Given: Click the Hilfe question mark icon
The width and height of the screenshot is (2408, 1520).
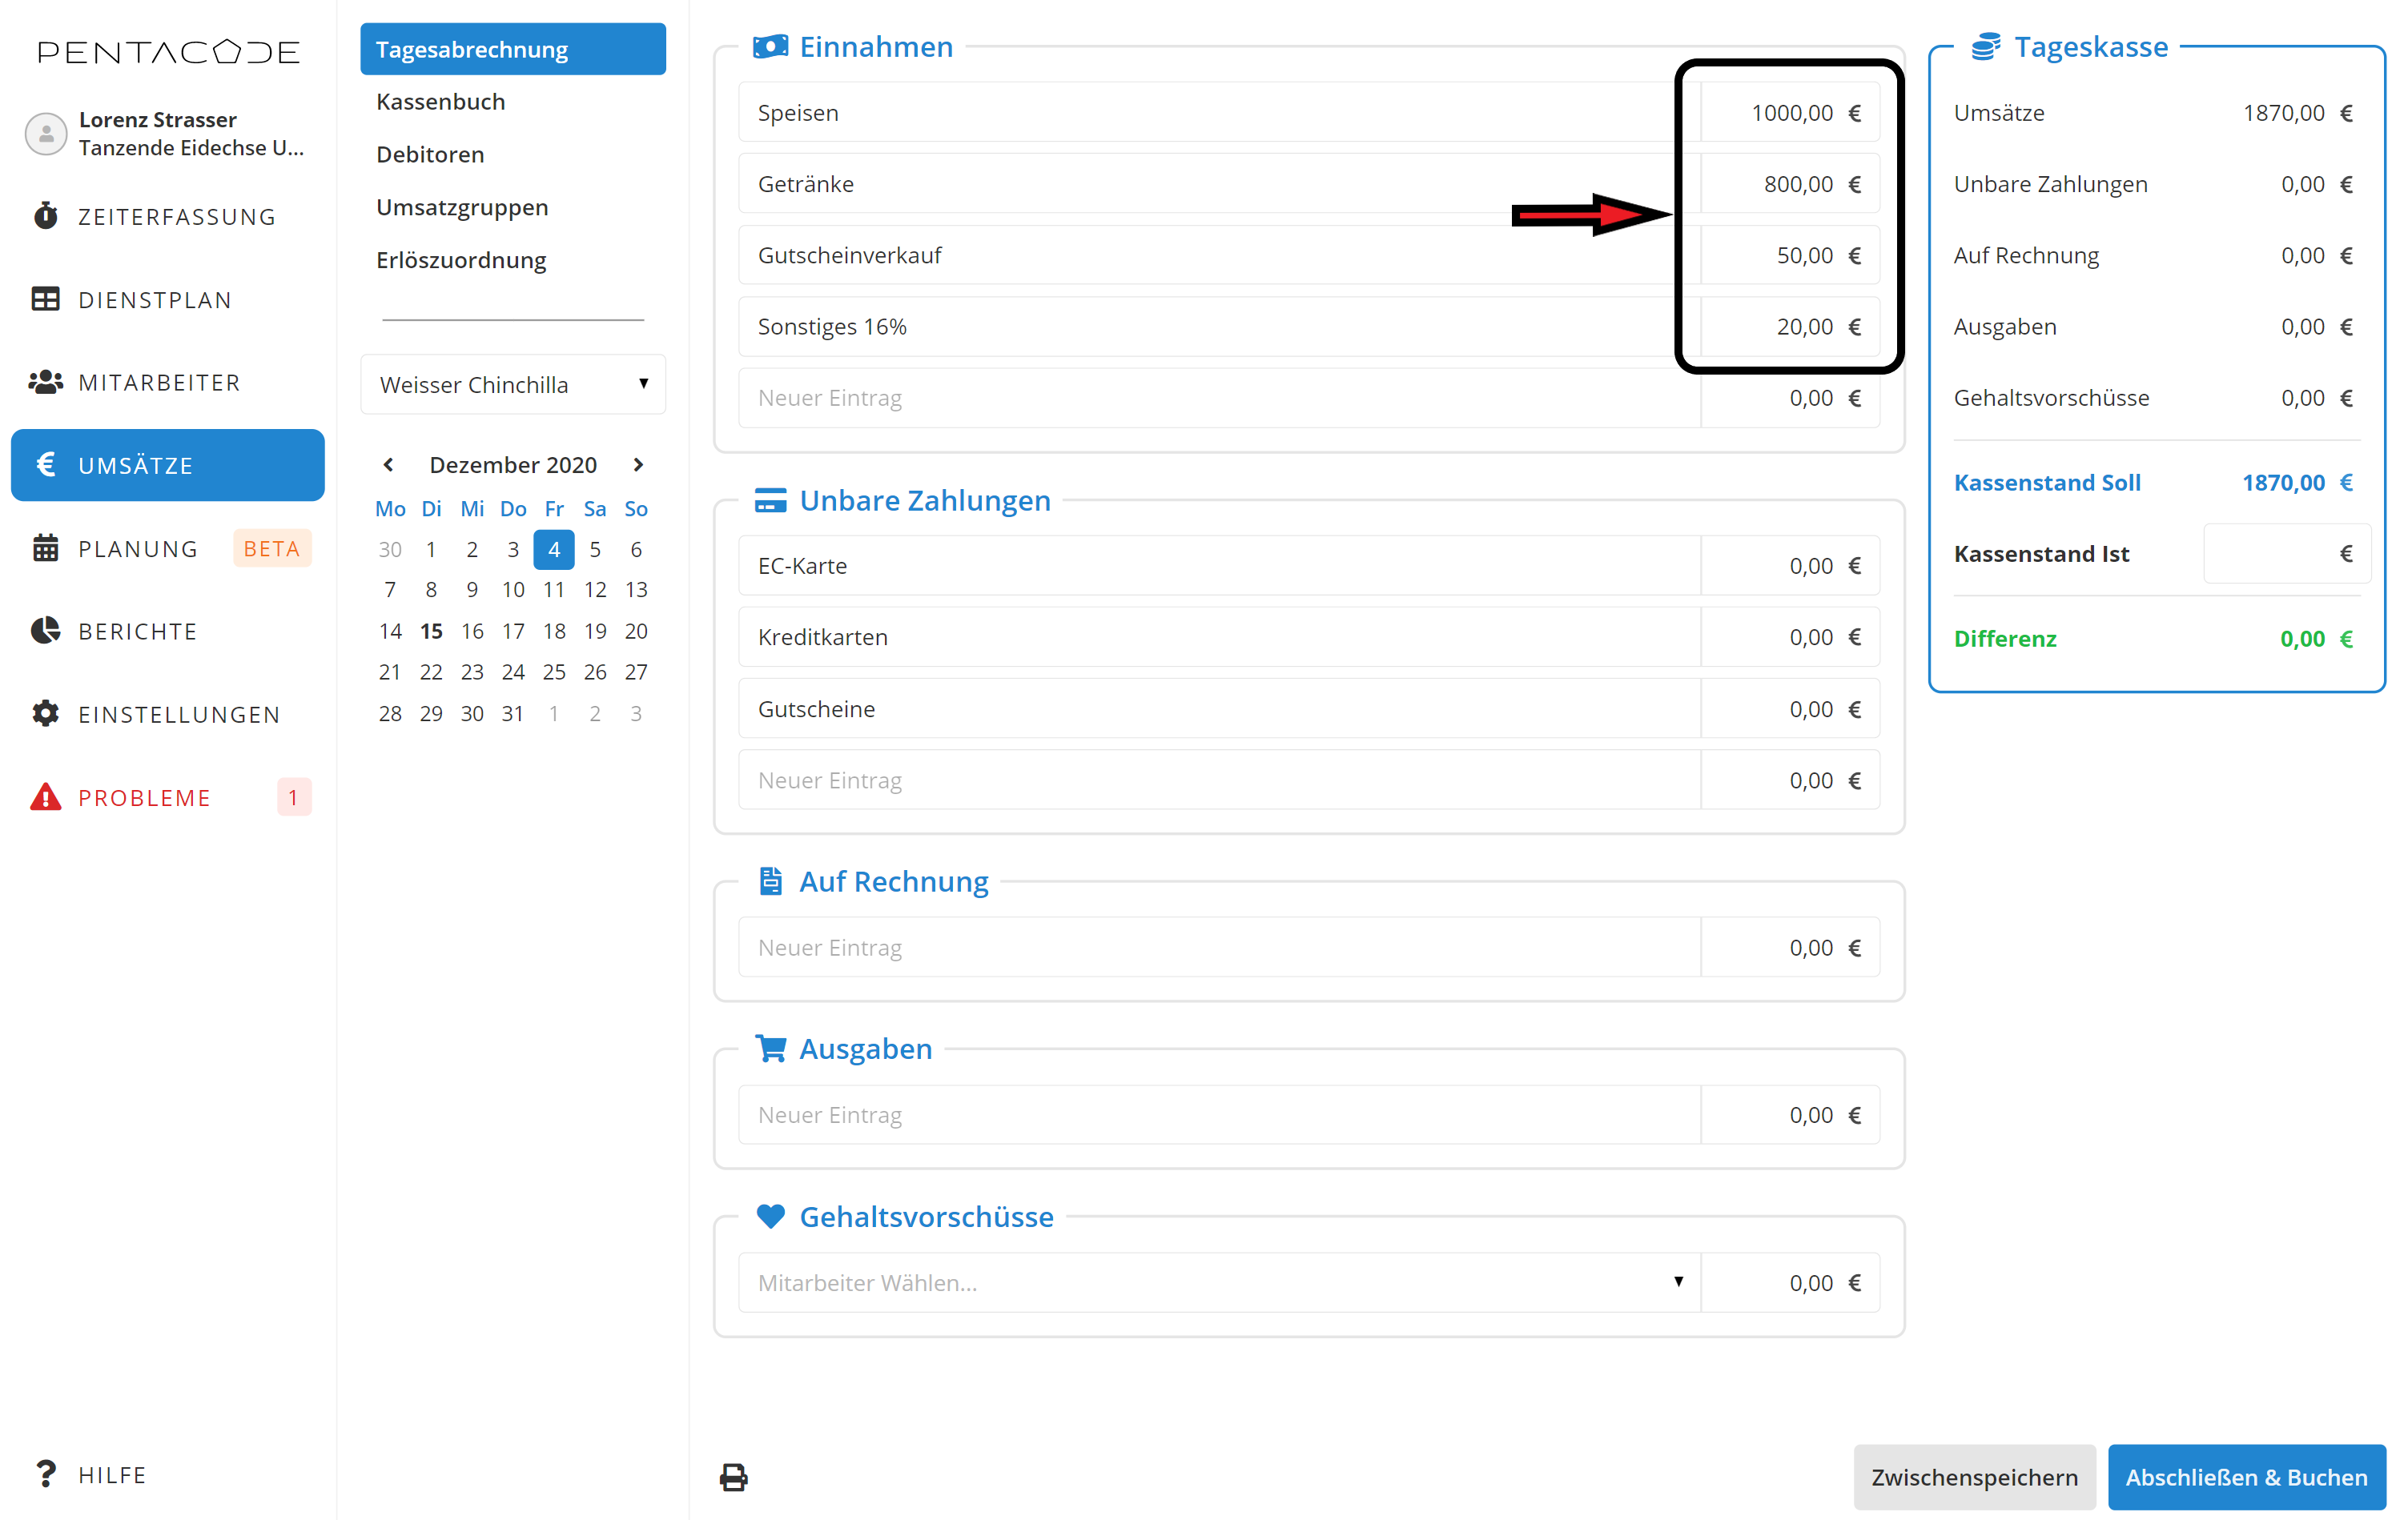Looking at the screenshot, I should (45, 1473).
